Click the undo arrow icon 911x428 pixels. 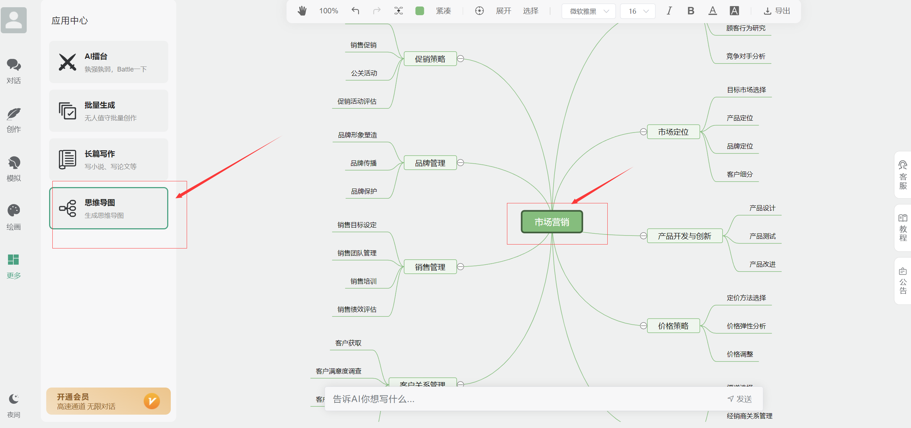[x=355, y=11]
